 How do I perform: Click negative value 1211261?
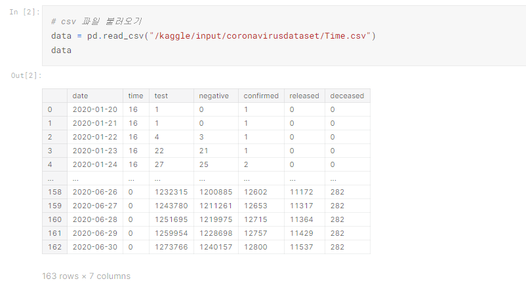tap(216, 206)
